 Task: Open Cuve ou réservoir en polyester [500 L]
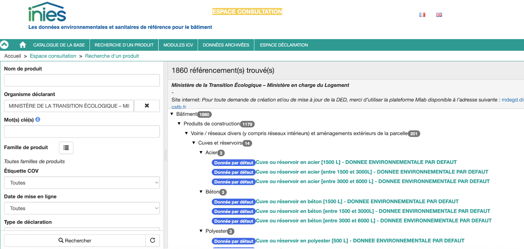pos(360,241)
